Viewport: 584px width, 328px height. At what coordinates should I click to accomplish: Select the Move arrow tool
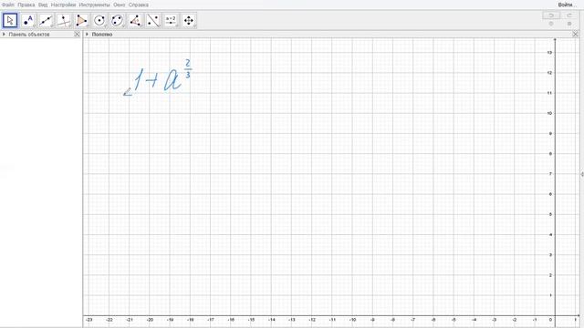coord(10,20)
